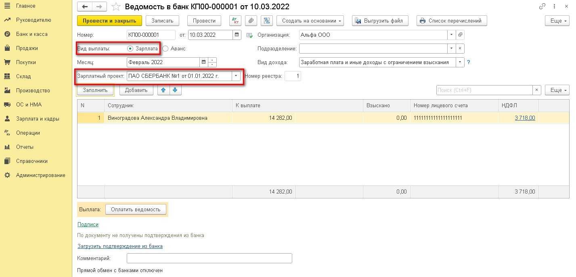The image size is (576, 277).
Task: Open Организация dropdown list
Action: coord(451,35)
